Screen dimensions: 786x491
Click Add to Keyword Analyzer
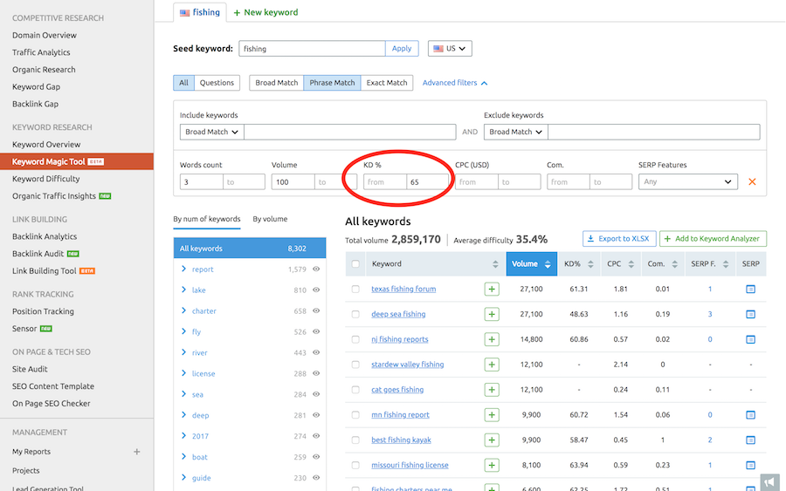pos(713,239)
